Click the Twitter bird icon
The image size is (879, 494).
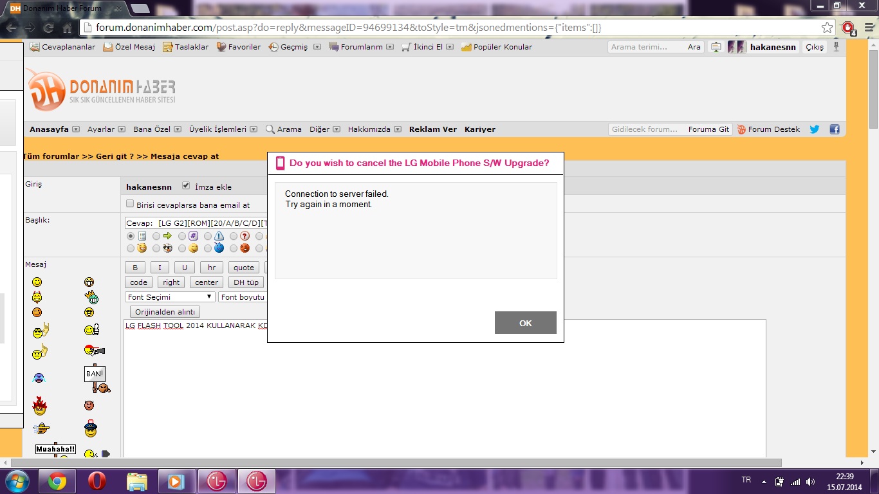[x=814, y=129]
